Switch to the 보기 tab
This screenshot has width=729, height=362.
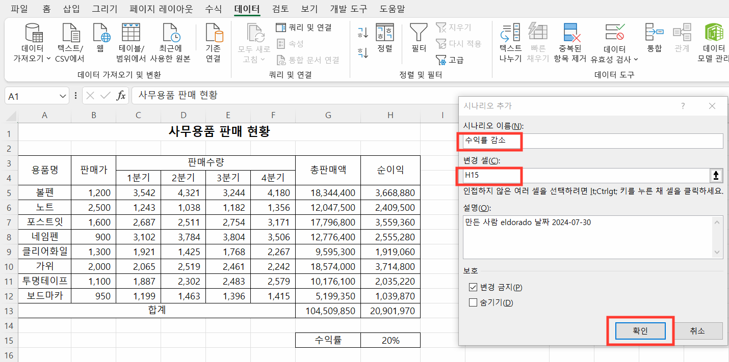309,9
